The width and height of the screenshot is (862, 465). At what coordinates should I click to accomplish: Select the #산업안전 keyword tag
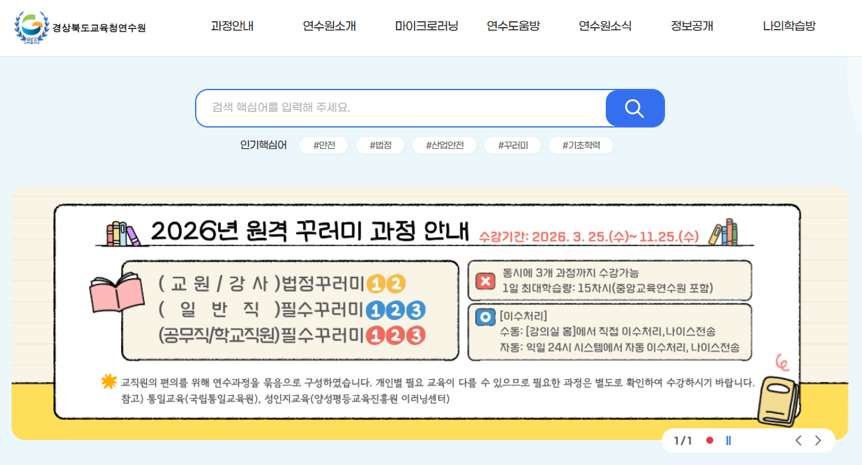pyautogui.click(x=445, y=146)
